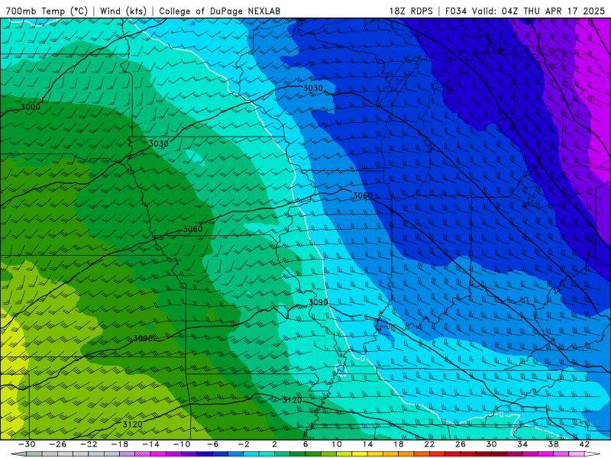The height and width of the screenshot is (458, 611).
Task: Click the 3090 contour label over teal shading
Action: [318, 302]
